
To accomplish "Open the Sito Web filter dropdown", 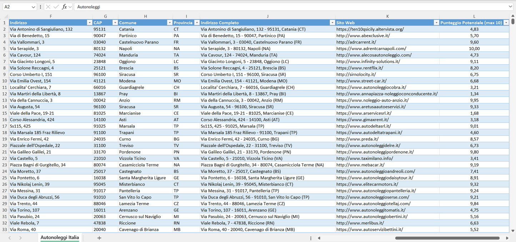I will point(436,23).
